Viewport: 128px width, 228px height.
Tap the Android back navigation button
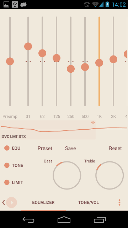coord(28,219)
